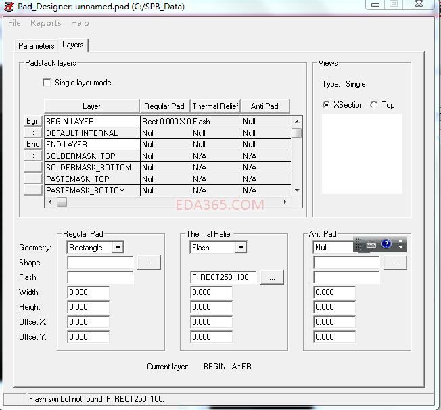The image size is (441, 410).
Task: Click arrow button beside DEFAULT INTERNAL row
Action: [x=33, y=133]
